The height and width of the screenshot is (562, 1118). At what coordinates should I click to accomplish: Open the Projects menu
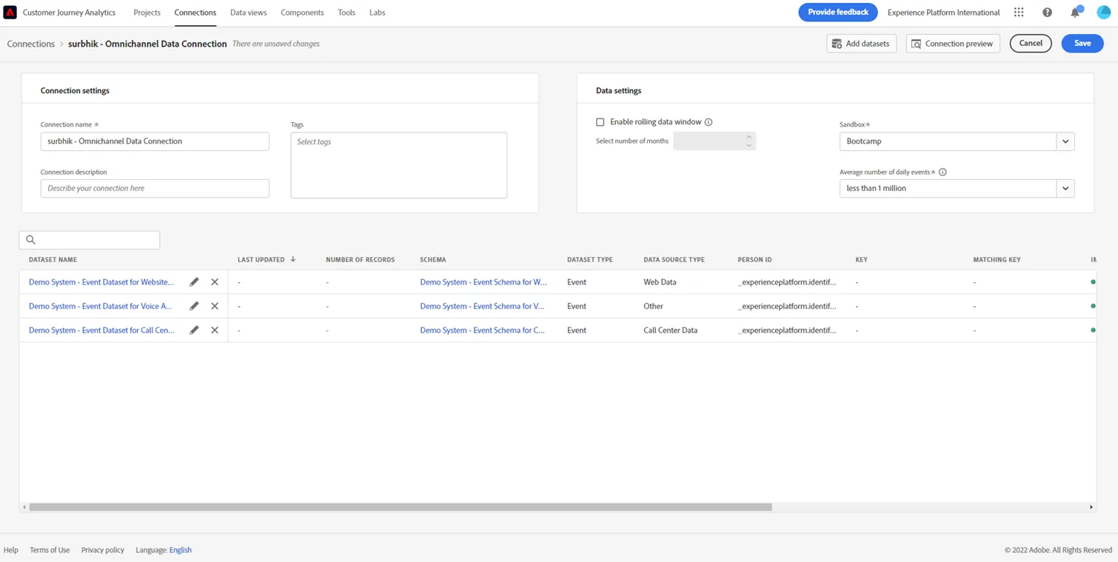pos(147,13)
